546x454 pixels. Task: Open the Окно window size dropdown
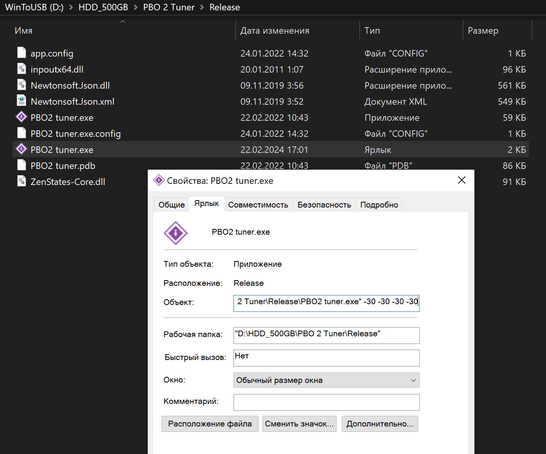[326, 380]
